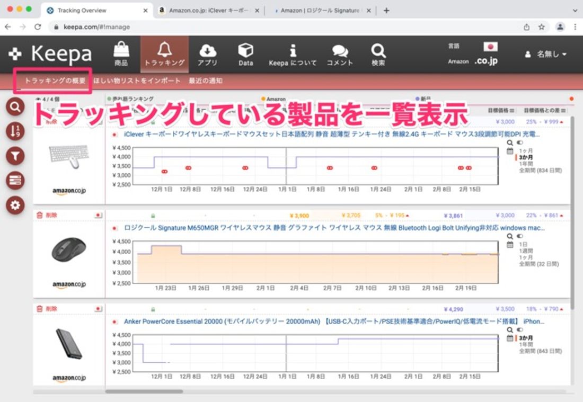Select 1年間 range for iClever chart
The width and height of the screenshot is (583, 402).
coord(526,164)
